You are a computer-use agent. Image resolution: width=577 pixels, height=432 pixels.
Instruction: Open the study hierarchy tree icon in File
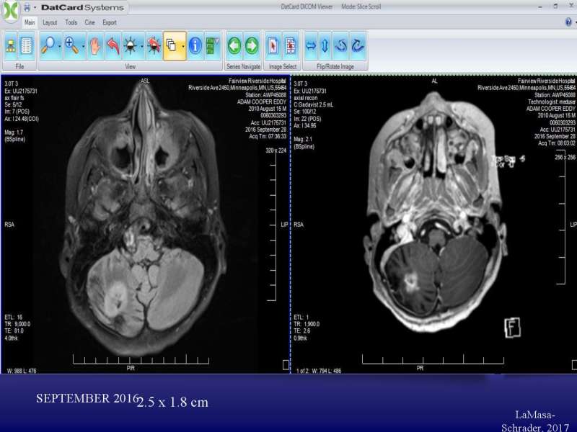[x=11, y=46]
